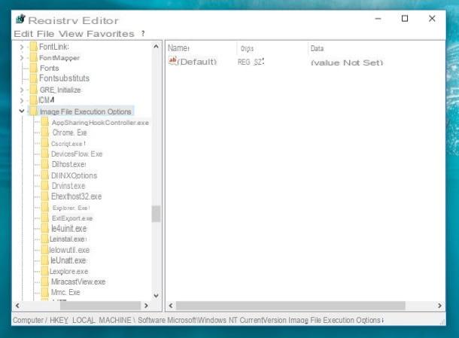This screenshot has height=338, width=459.
Task: Click the Ie4uinit.exe folder icon
Action: 45,228
